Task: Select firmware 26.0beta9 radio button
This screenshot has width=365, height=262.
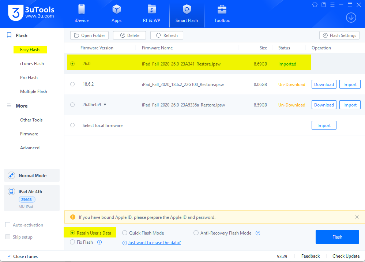Action: point(72,105)
